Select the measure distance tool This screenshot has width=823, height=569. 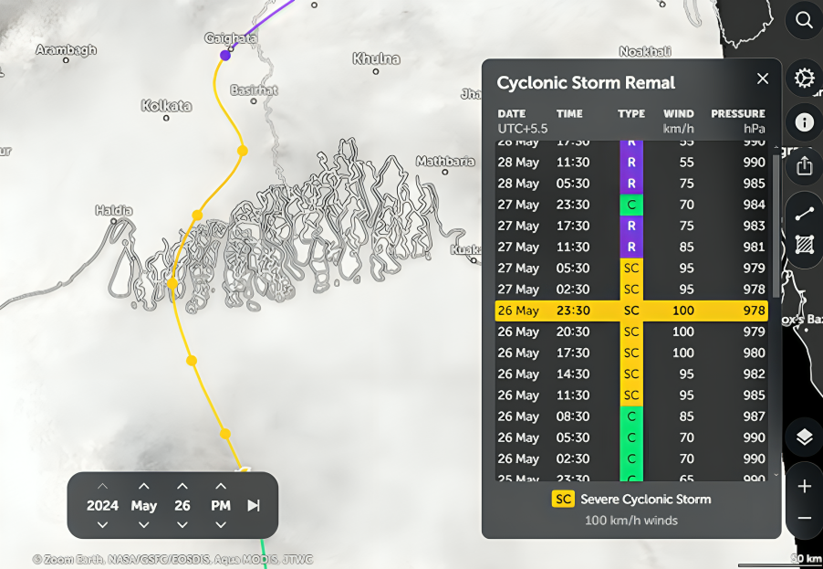click(804, 214)
